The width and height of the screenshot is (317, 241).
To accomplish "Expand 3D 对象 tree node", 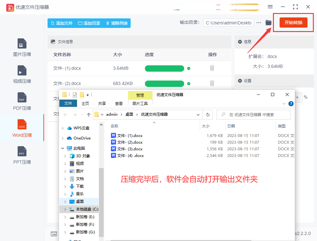I will (65, 156).
